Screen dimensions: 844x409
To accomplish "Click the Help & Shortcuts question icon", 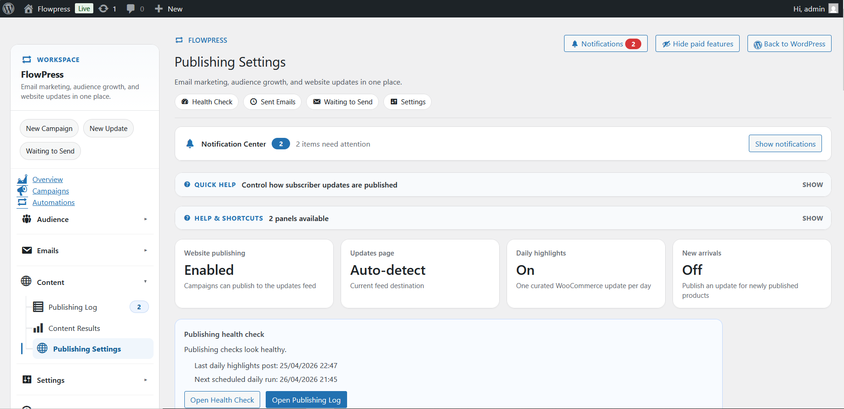I will point(187,218).
